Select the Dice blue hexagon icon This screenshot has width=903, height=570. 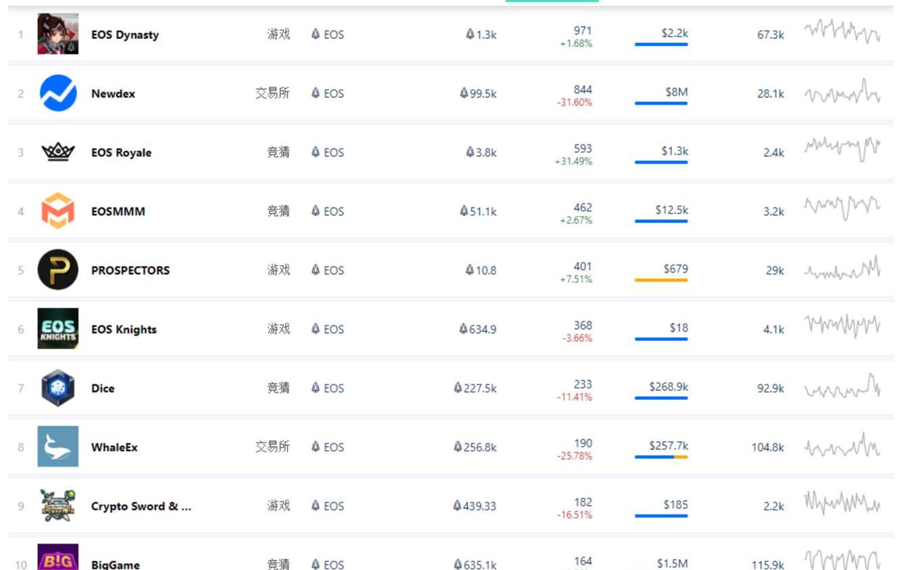point(58,388)
